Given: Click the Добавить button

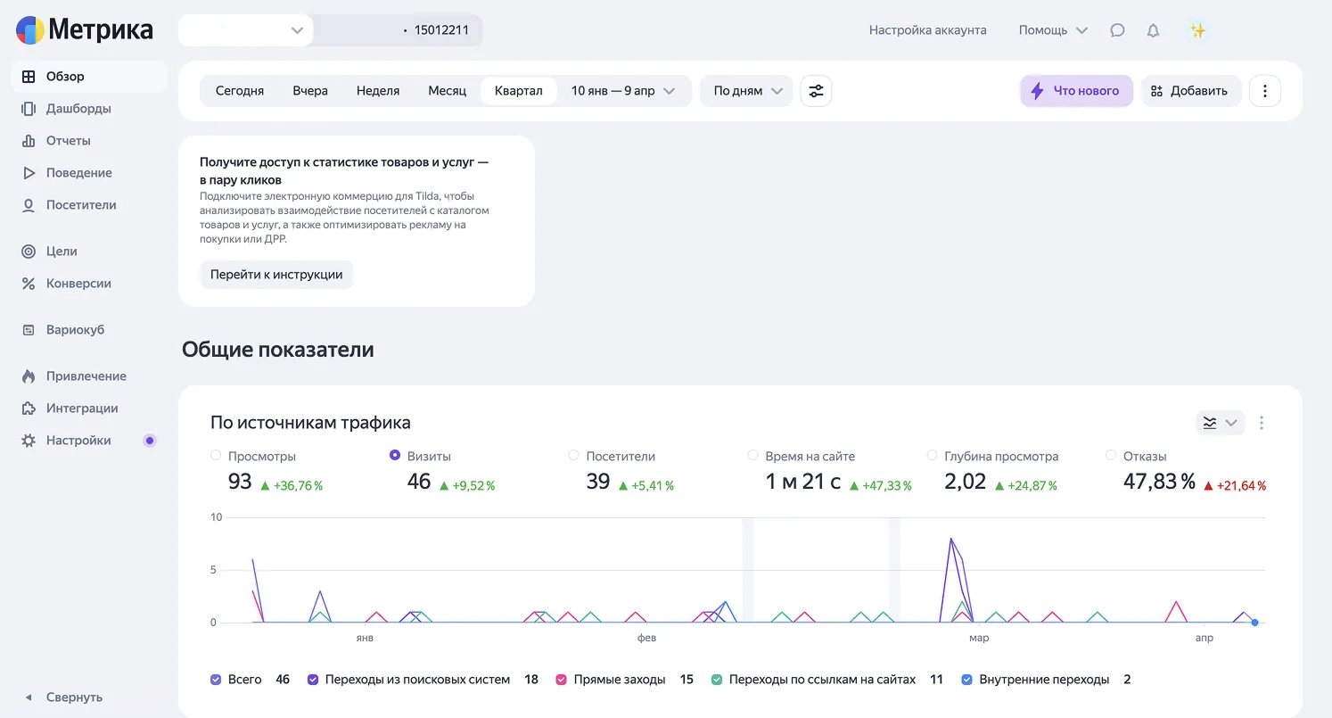Looking at the screenshot, I should 1191,91.
